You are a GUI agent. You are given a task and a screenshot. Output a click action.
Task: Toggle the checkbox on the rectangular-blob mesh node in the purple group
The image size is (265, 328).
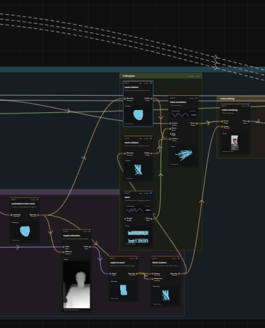pos(136,258)
